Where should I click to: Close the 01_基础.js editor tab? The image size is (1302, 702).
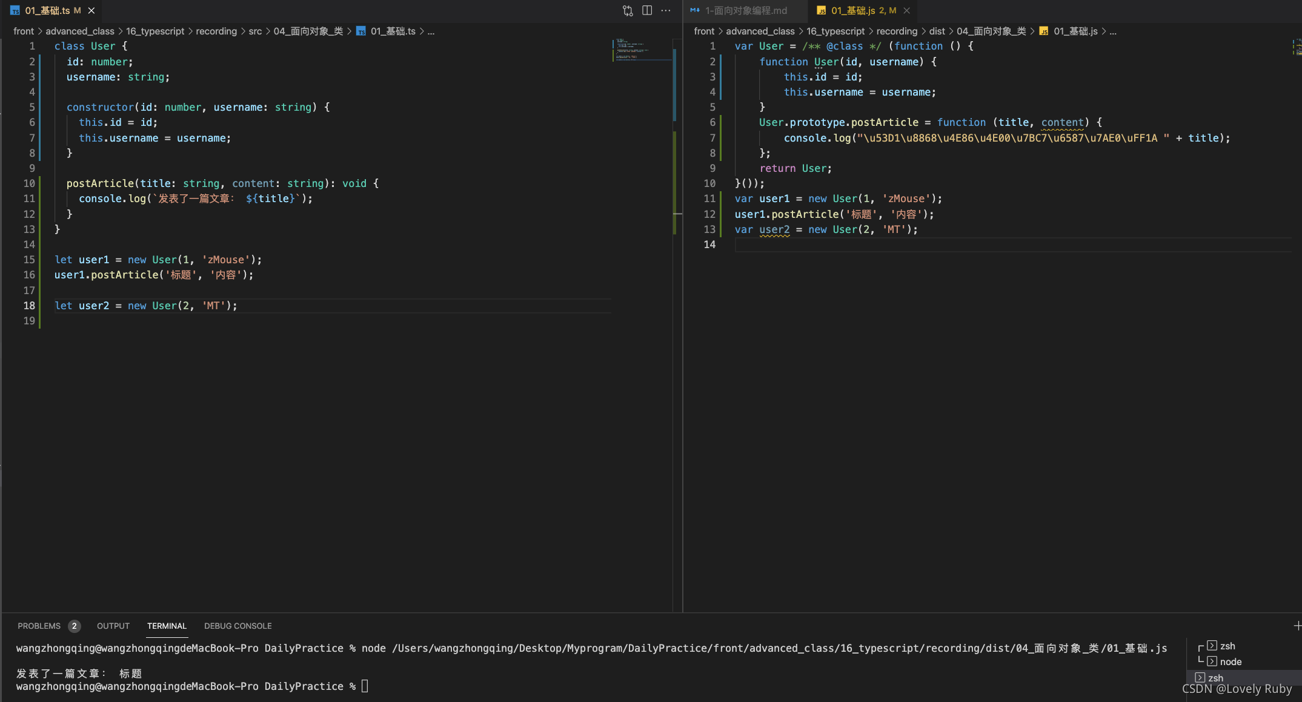907,10
